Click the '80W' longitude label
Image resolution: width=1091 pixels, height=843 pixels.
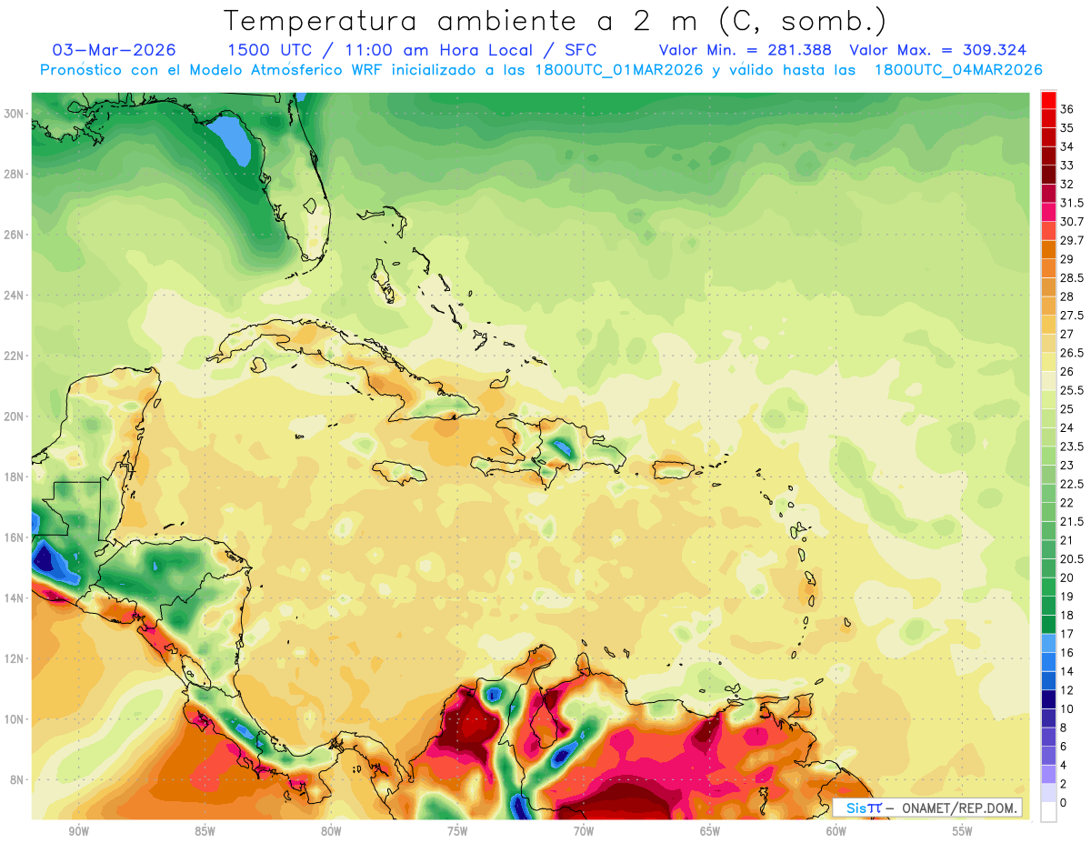pos(331,831)
